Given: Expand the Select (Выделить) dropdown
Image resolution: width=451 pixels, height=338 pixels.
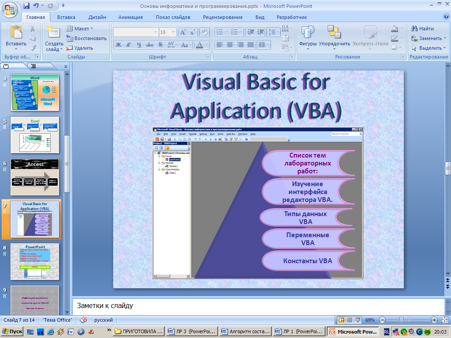Looking at the screenshot, I should click(x=429, y=48).
